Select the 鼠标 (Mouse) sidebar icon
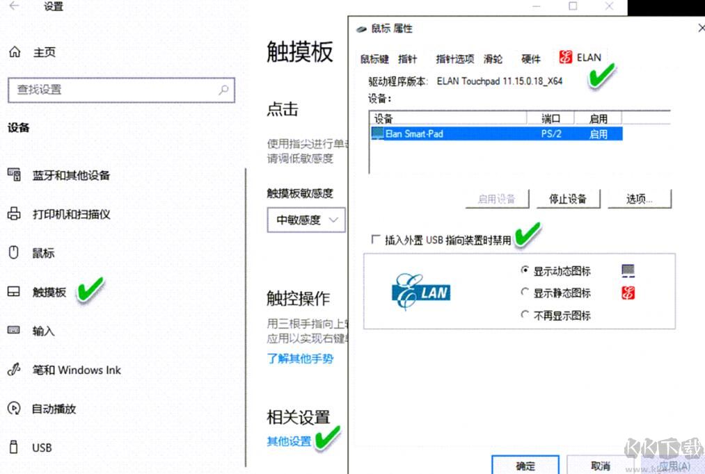The height and width of the screenshot is (474, 705). (x=14, y=253)
